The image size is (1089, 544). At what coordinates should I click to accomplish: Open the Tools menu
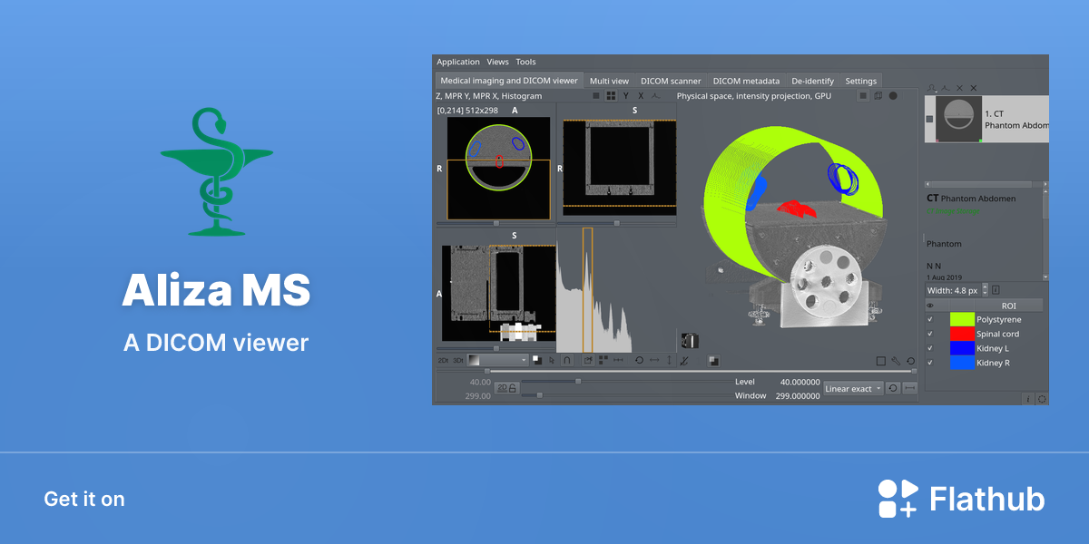pos(526,62)
